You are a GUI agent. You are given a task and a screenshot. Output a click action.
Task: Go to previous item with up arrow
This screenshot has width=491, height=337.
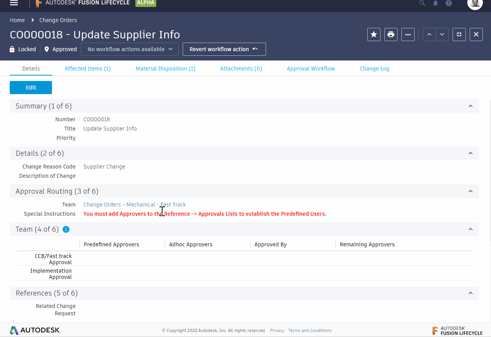pos(429,34)
